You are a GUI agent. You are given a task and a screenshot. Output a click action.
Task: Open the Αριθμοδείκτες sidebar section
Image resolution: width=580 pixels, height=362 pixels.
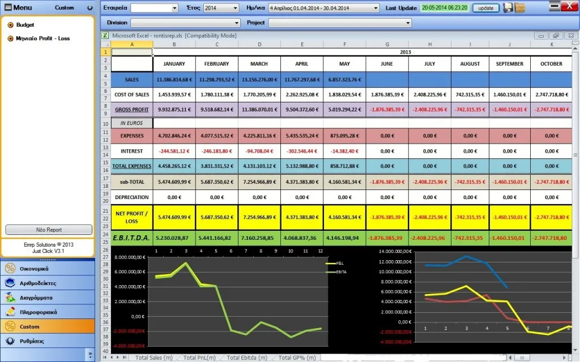pos(48,283)
